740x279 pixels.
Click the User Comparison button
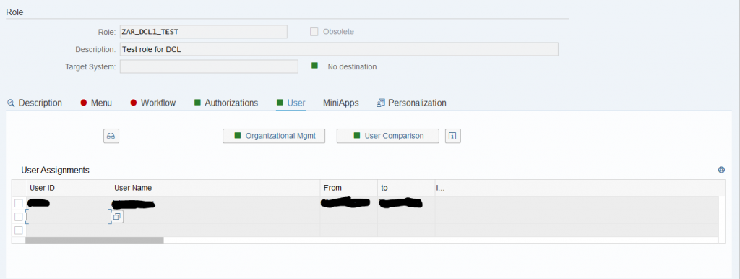coord(388,136)
